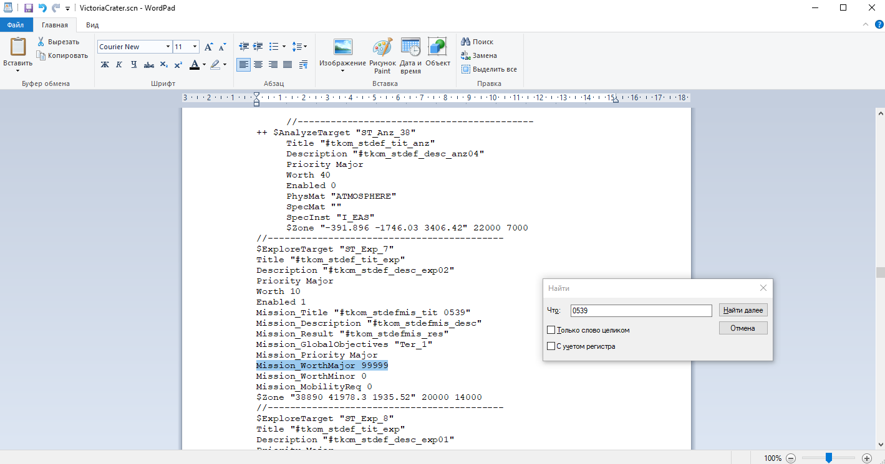The height and width of the screenshot is (464, 885).
Task: Increase paragraph indent
Action: point(258,47)
